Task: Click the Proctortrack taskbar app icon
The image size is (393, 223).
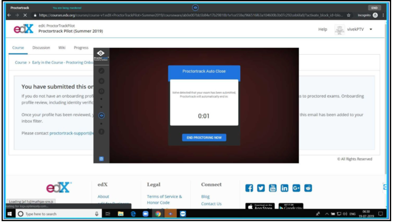Action: coord(170,214)
